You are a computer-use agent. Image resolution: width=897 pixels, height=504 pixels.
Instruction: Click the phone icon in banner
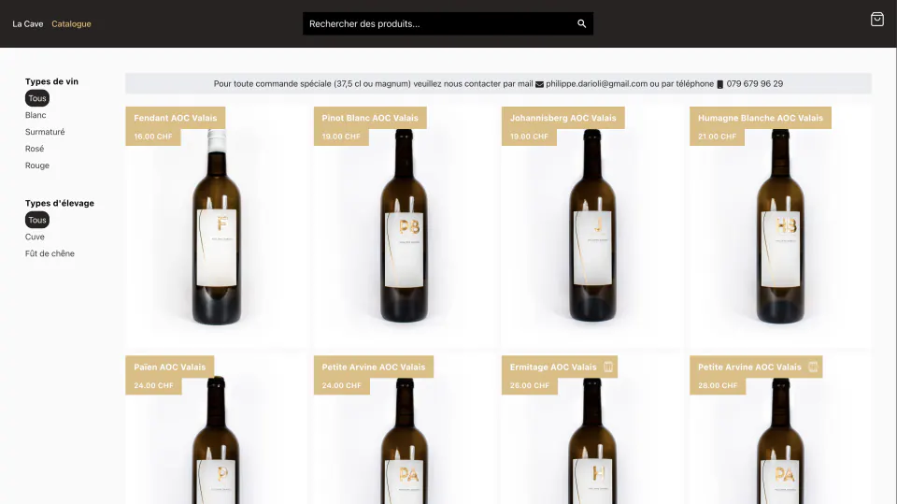719,84
